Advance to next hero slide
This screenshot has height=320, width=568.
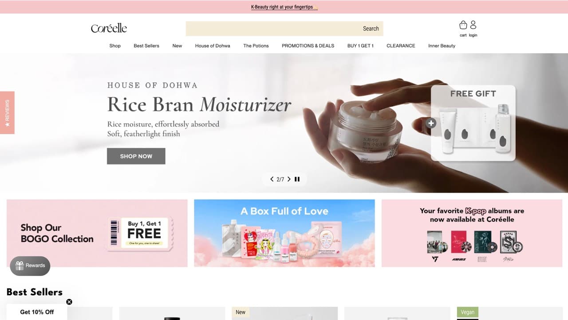(x=289, y=179)
